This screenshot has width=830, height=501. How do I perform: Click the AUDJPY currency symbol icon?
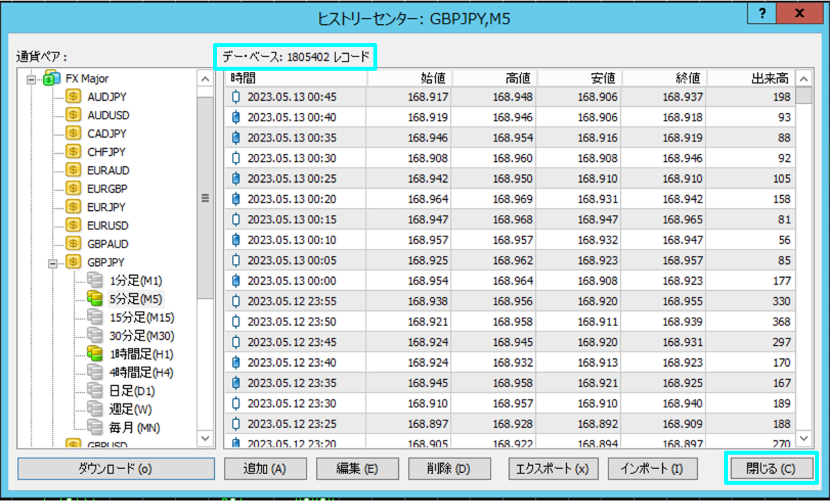coord(73,97)
